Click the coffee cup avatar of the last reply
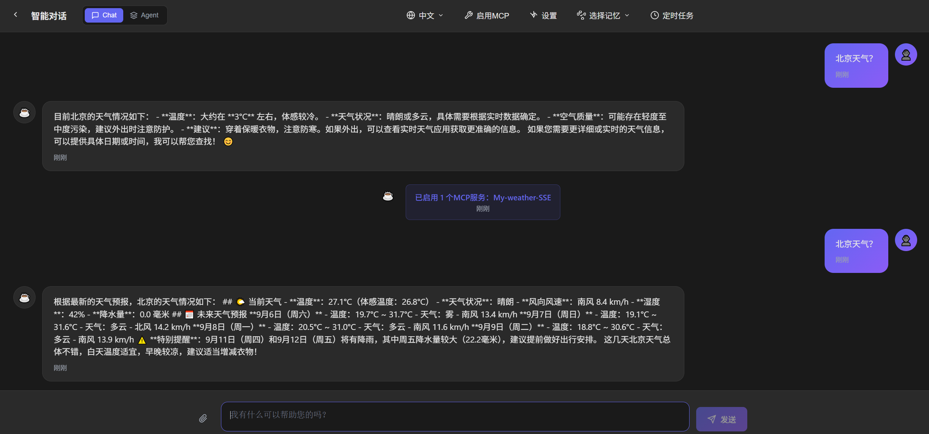 tap(24, 297)
